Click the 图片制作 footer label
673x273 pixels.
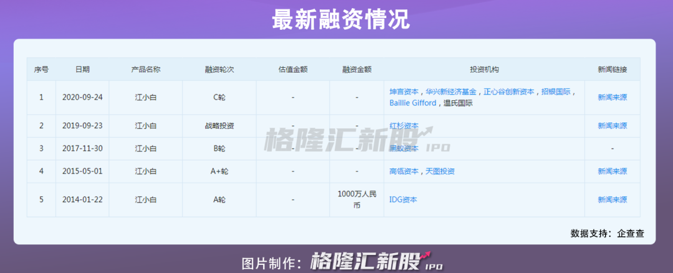(274, 262)
